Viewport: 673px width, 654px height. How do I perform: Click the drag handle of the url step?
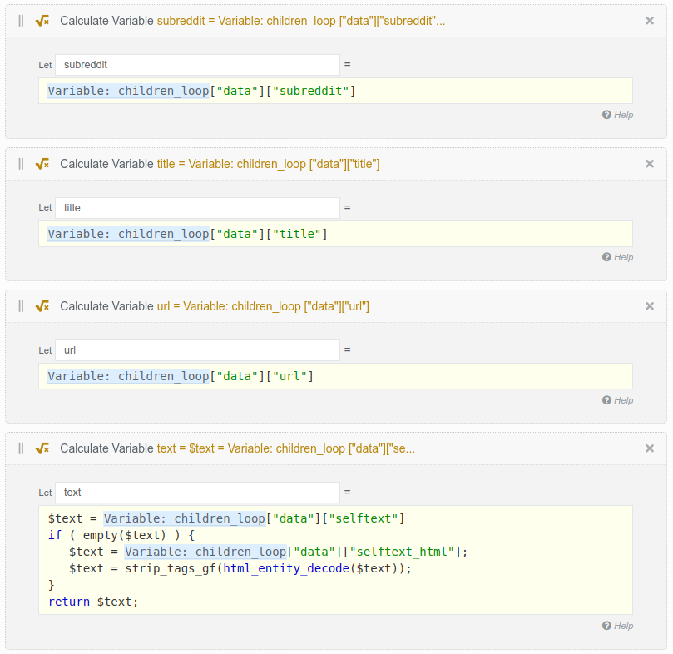(21, 306)
